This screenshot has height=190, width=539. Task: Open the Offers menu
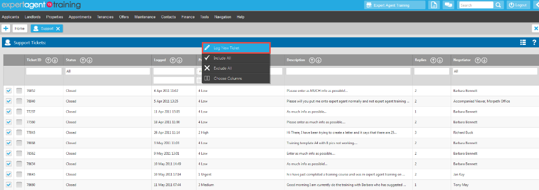tap(124, 17)
